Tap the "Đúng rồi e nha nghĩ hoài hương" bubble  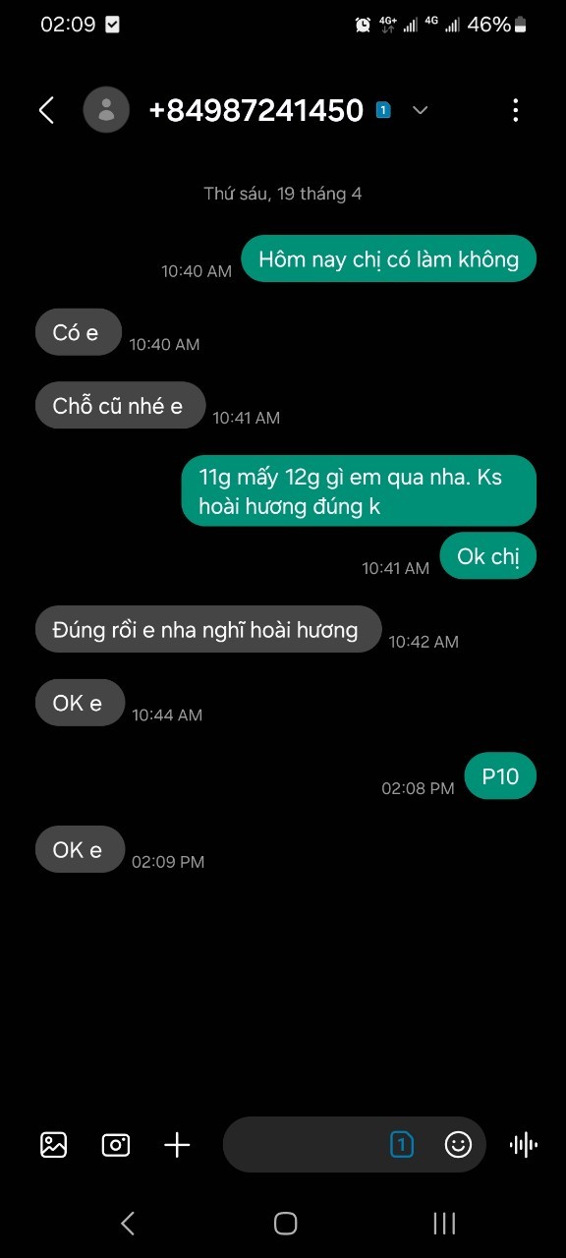pos(208,630)
